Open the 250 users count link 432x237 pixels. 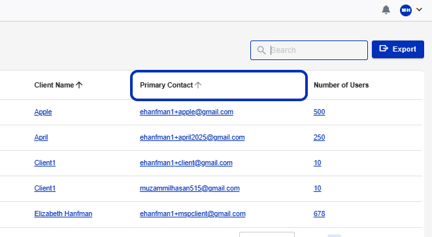pos(320,137)
